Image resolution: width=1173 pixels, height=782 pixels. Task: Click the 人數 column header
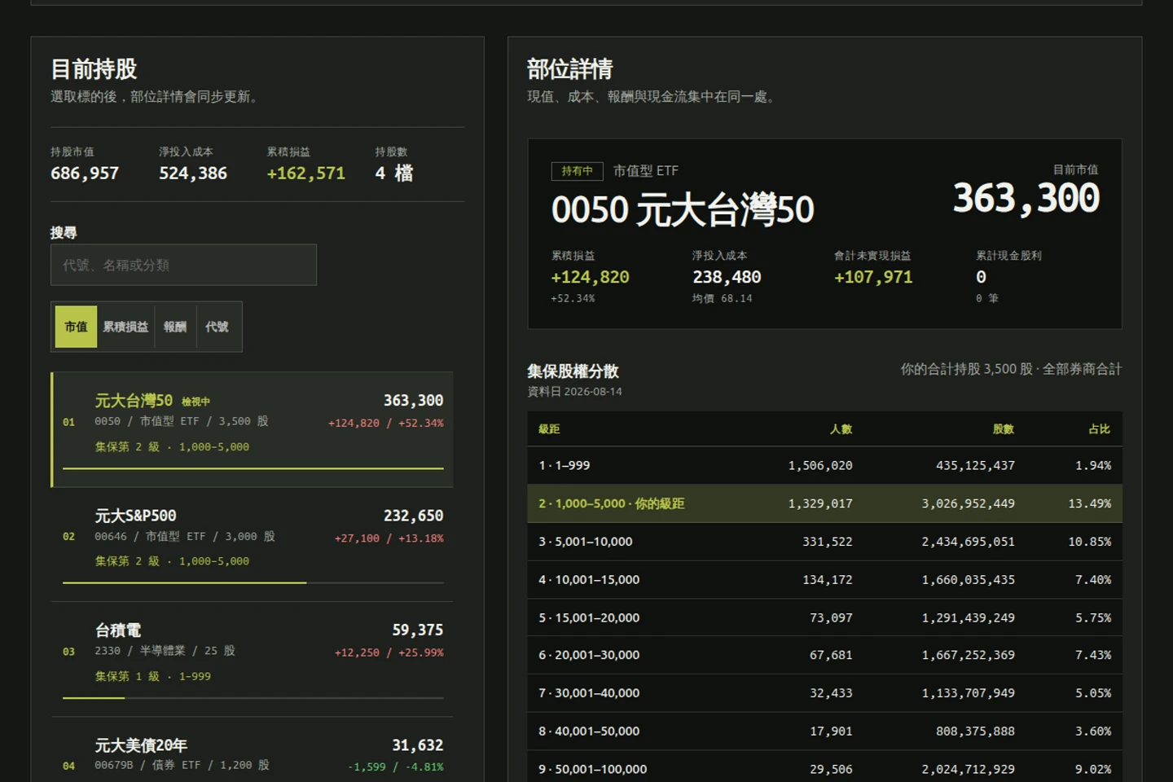click(x=841, y=429)
